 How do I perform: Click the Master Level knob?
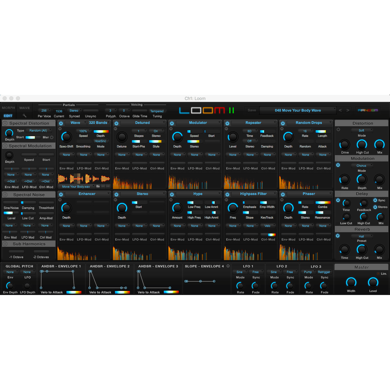click(373, 282)
